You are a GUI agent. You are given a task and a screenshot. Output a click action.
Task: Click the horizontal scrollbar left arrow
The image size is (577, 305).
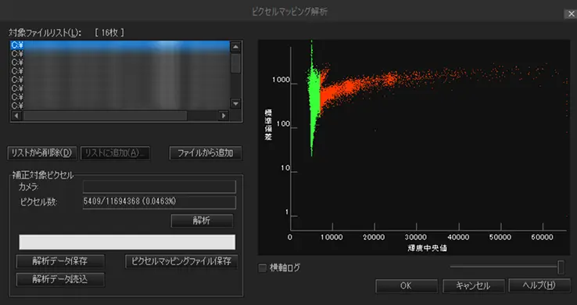(x=16, y=116)
